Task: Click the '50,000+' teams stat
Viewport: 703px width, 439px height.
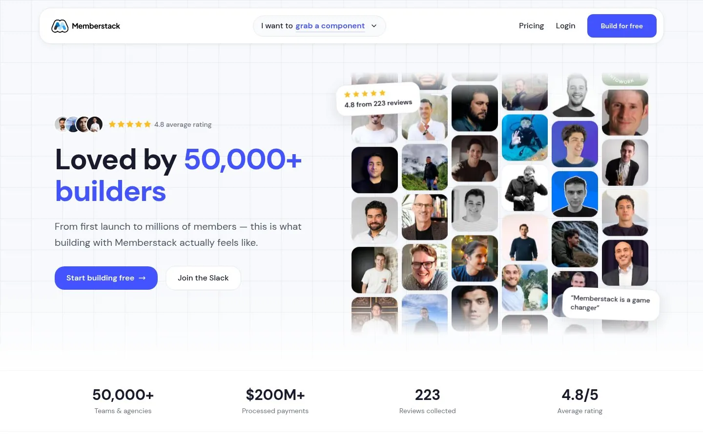Action: (123, 395)
